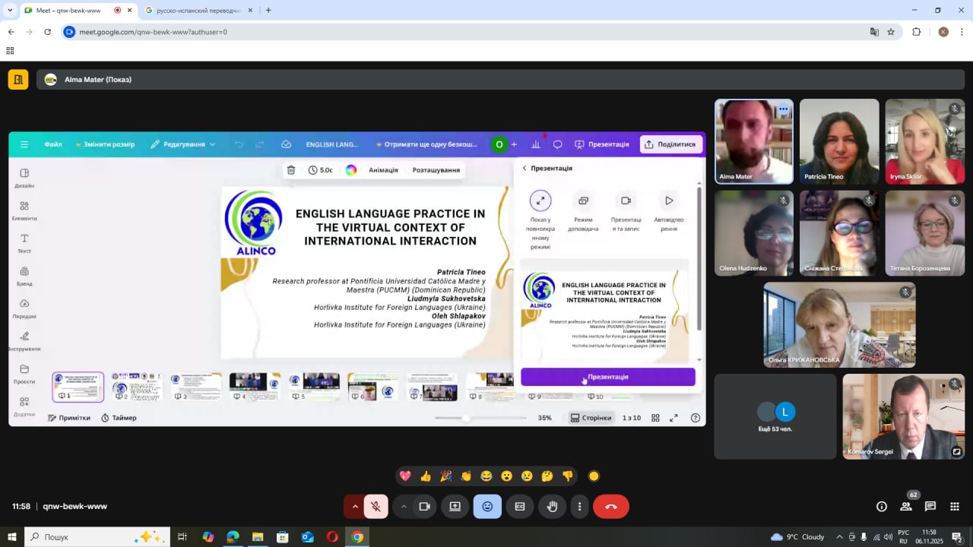Leave the call with red button
This screenshot has height=547, width=973.
point(610,507)
